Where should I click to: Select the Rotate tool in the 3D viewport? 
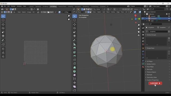coord(75,28)
